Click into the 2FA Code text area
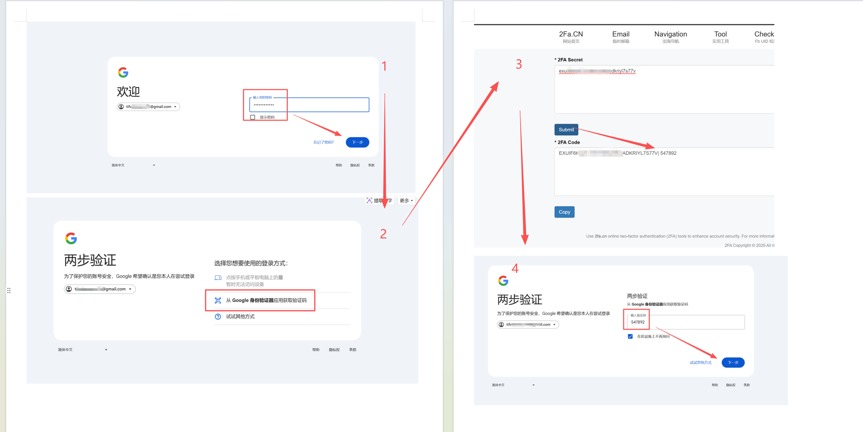Viewport: 863px width, 432px height. tap(664, 172)
